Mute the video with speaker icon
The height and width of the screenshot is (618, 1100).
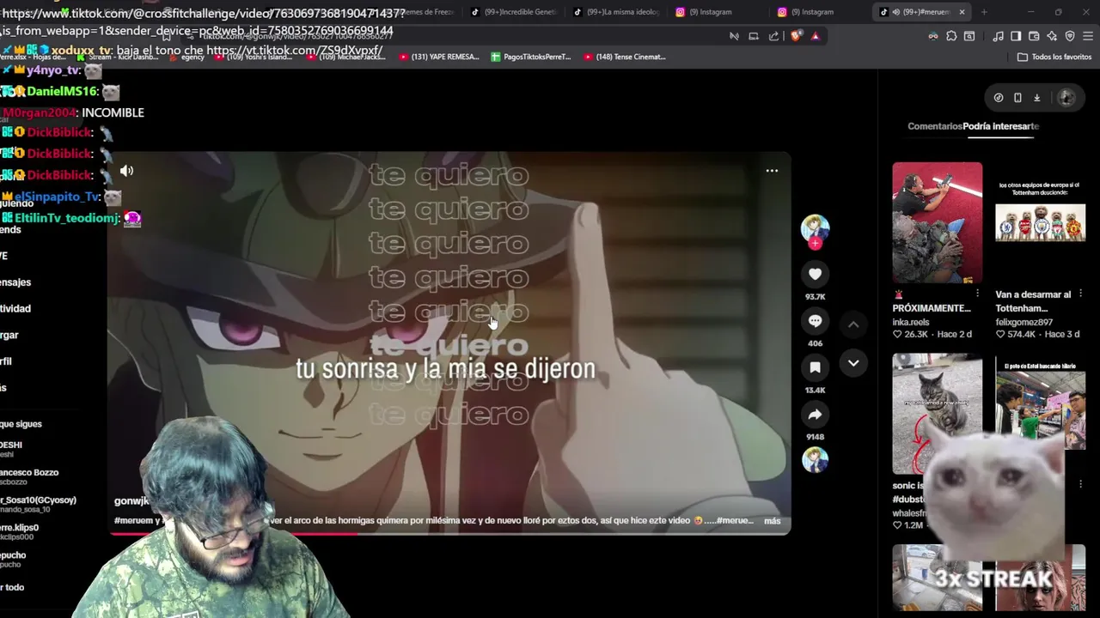click(x=127, y=171)
